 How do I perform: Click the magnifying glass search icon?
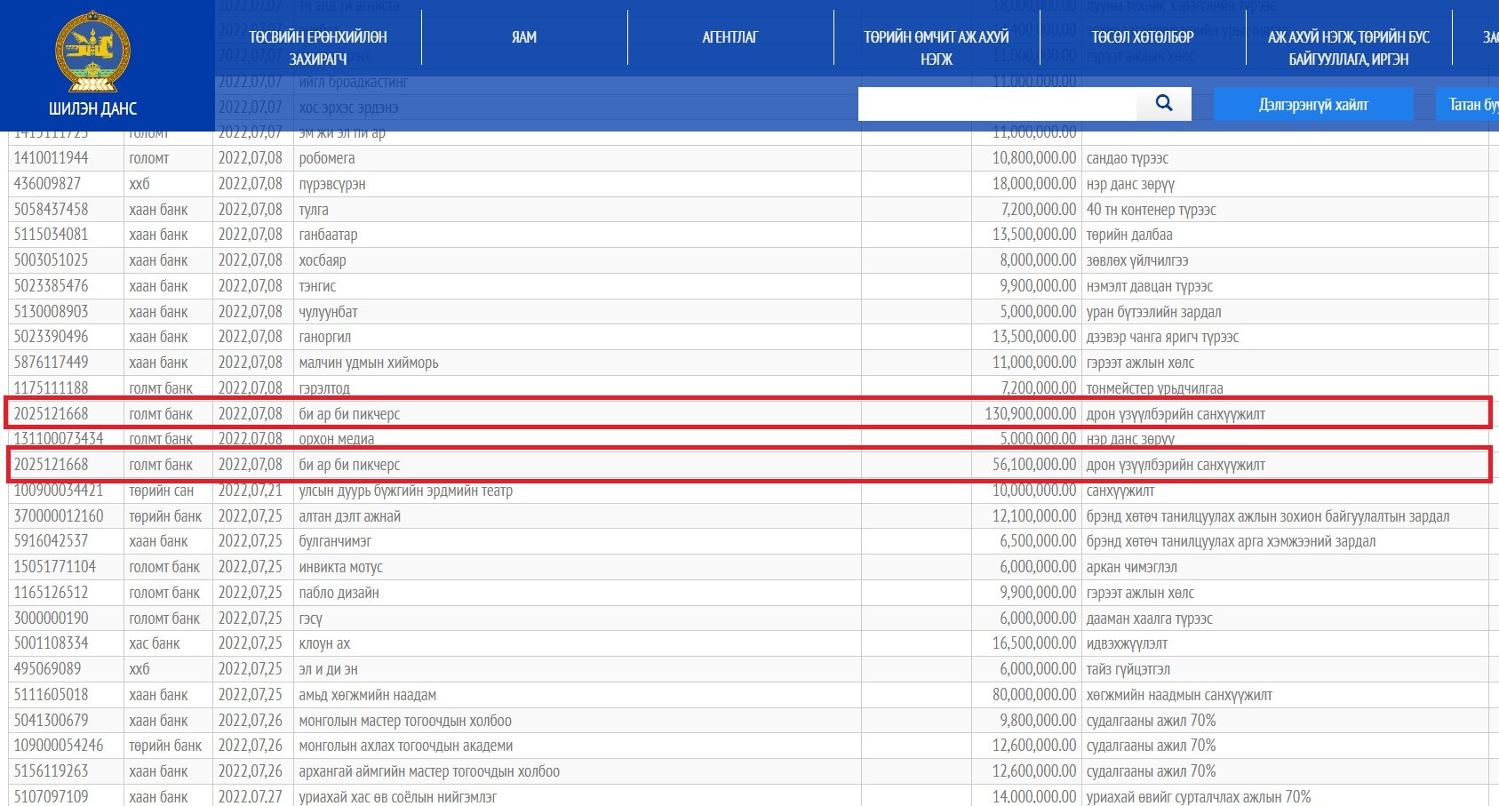point(1164,103)
